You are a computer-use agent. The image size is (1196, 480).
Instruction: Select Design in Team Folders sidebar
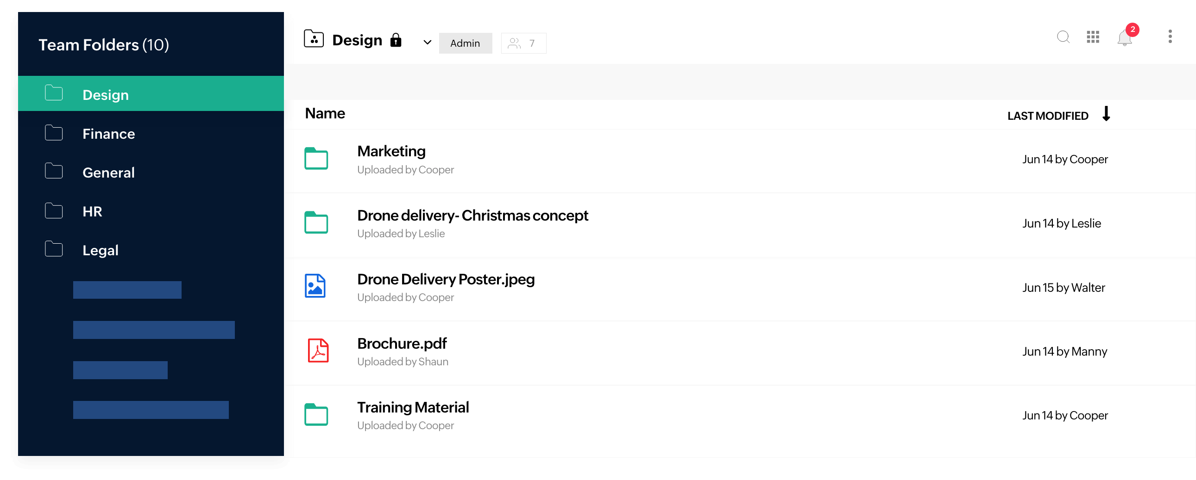point(151,94)
